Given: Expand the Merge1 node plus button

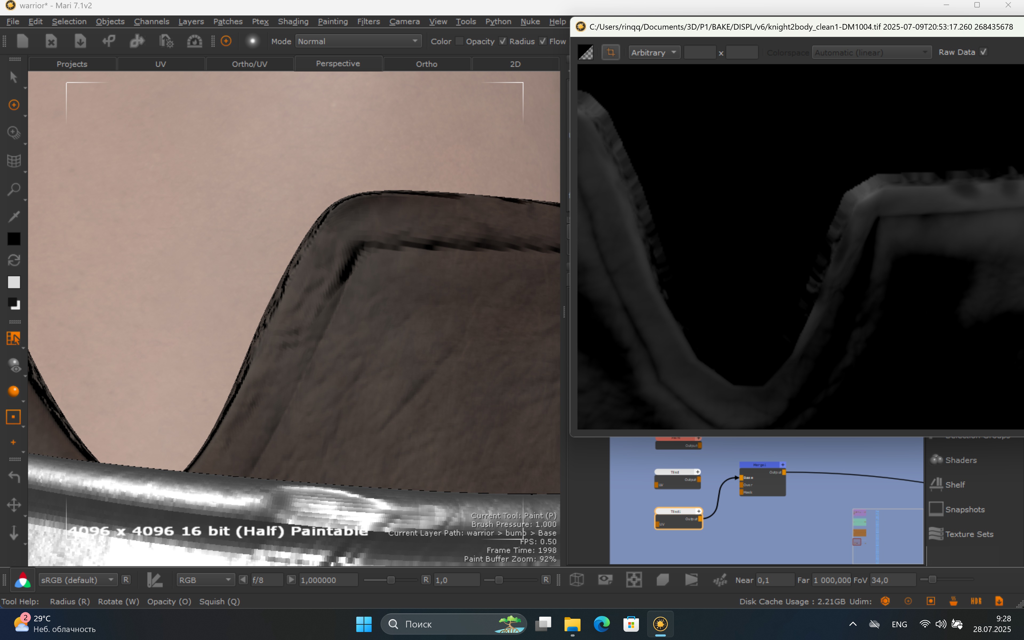Looking at the screenshot, I should click(782, 465).
